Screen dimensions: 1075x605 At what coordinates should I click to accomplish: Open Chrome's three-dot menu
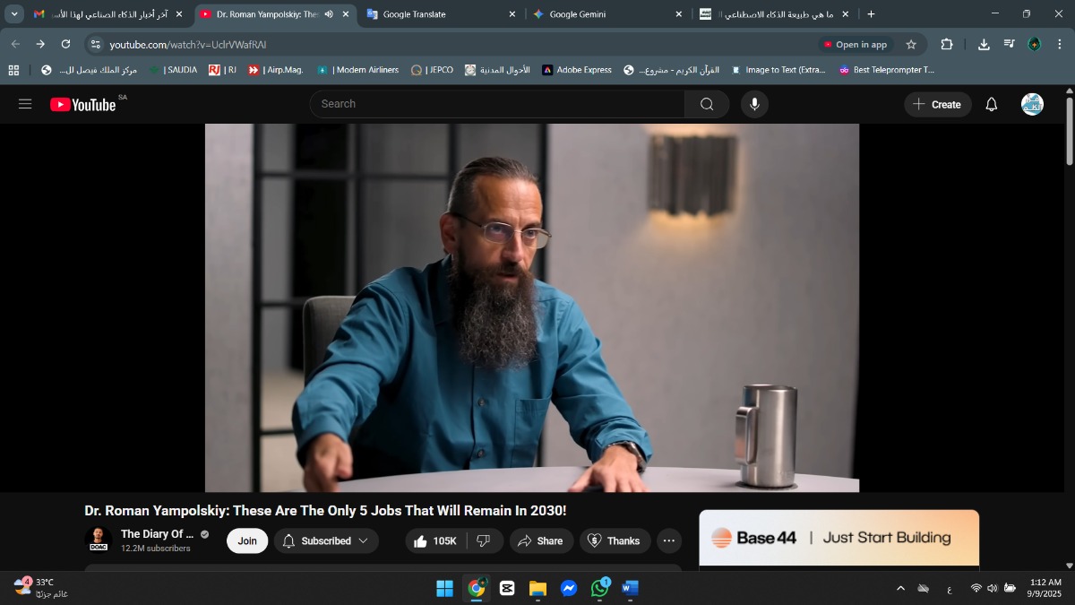coord(1059,44)
